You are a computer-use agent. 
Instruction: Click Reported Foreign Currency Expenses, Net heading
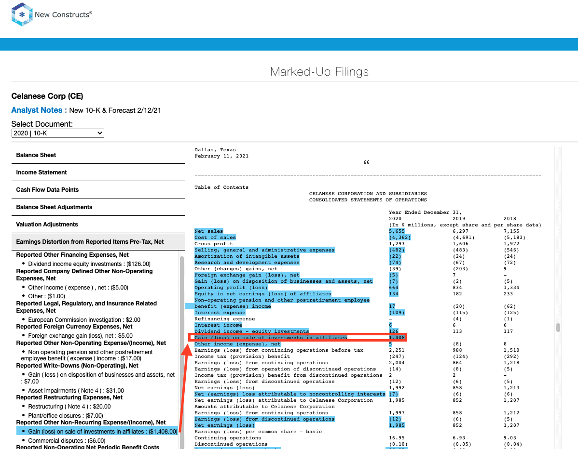[74, 327]
